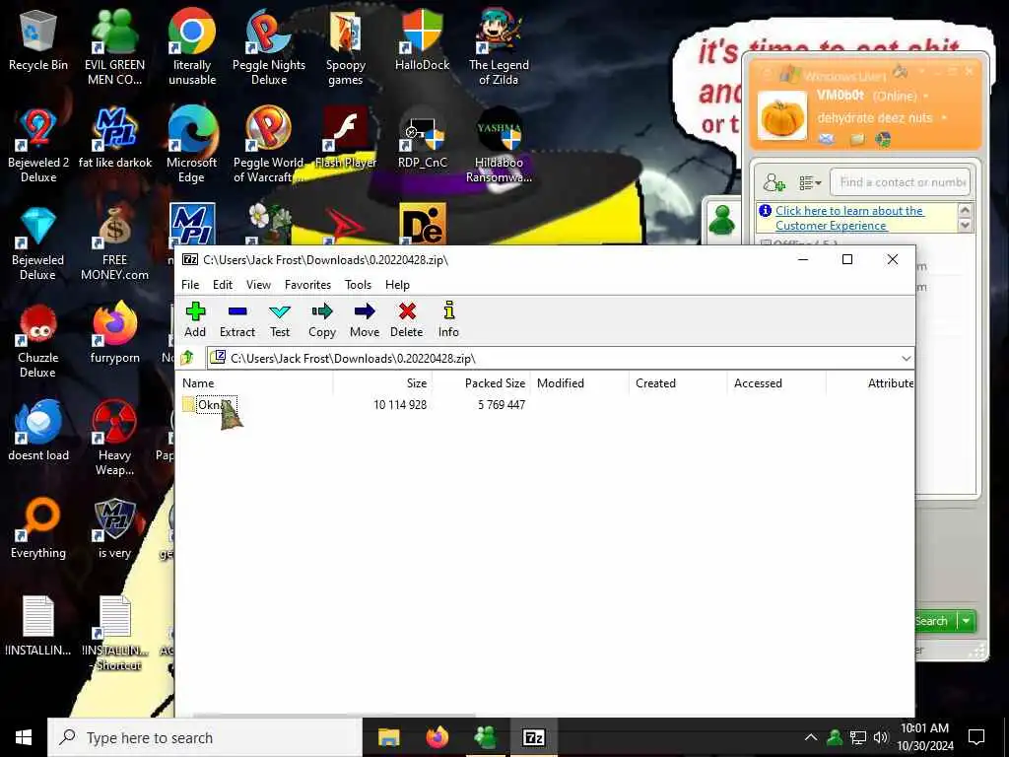Open The Legend of Zilda shortcut

point(499,46)
